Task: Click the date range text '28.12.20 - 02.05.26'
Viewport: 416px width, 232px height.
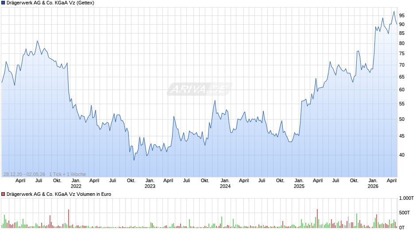Action: point(24,174)
